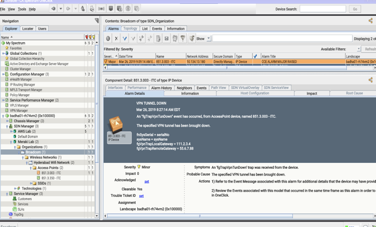Click the Go button next to Device Search
Screen dimensions: 376x227
[x=355, y=9]
